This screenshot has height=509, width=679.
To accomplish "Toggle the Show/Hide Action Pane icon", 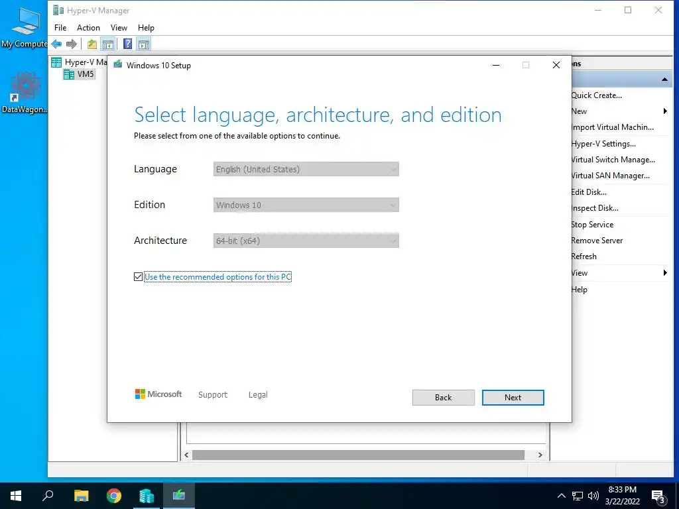I will point(144,44).
